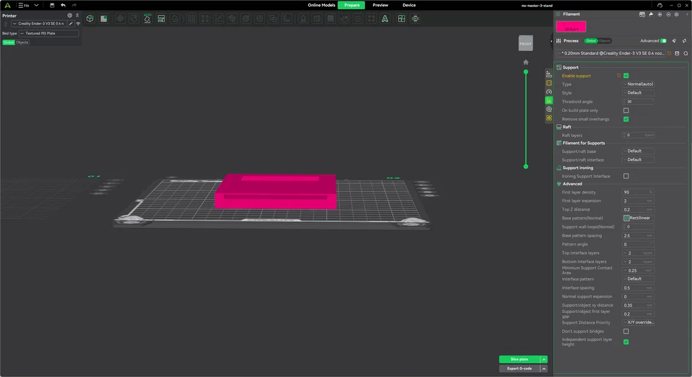The width and height of the screenshot is (692, 377).
Task: Click the edit printer preset pencil icon
Action: tap(71, 24)
